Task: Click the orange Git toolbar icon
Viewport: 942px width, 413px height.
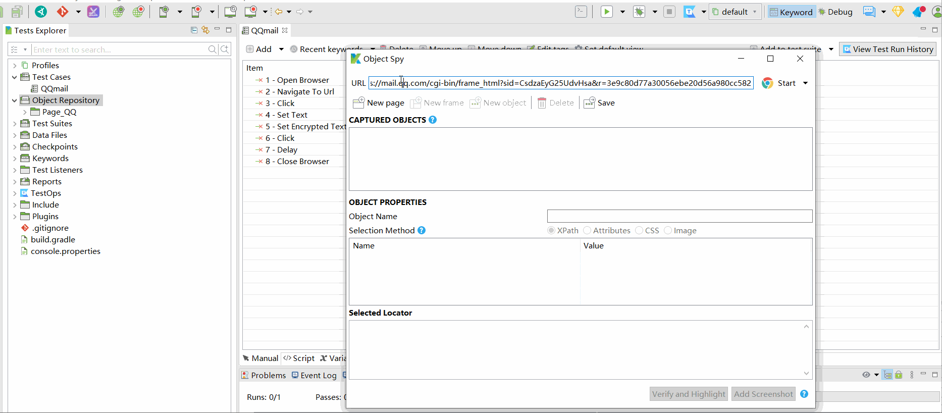Action: pos(63,12)
